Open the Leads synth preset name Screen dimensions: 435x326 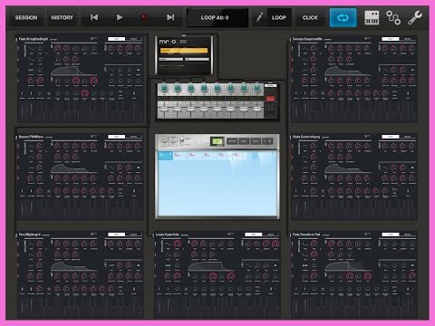click(x=167, y=235)
